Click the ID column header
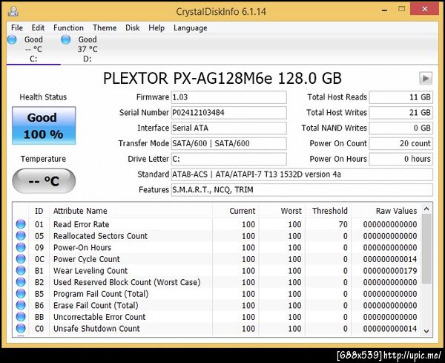This screenshot has width=445, height=363. [39, 211]
